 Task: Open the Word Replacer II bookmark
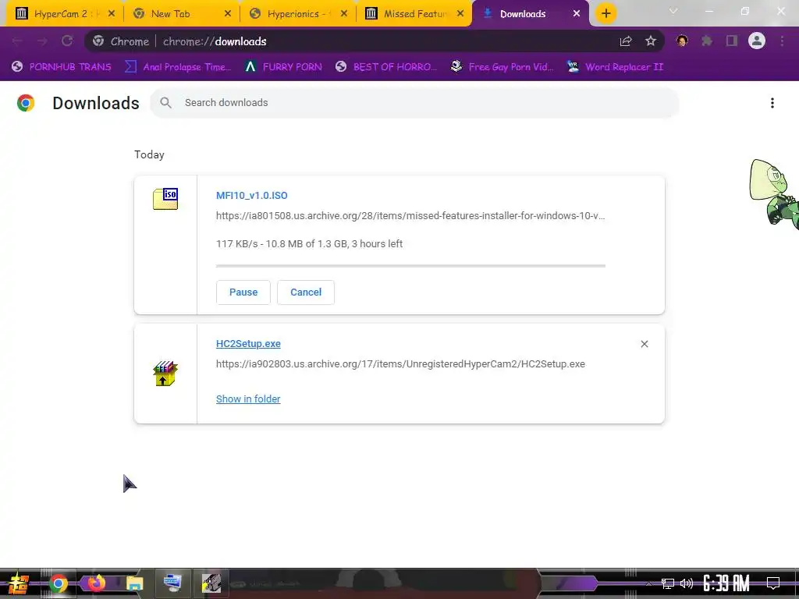(x=615, y=67)
